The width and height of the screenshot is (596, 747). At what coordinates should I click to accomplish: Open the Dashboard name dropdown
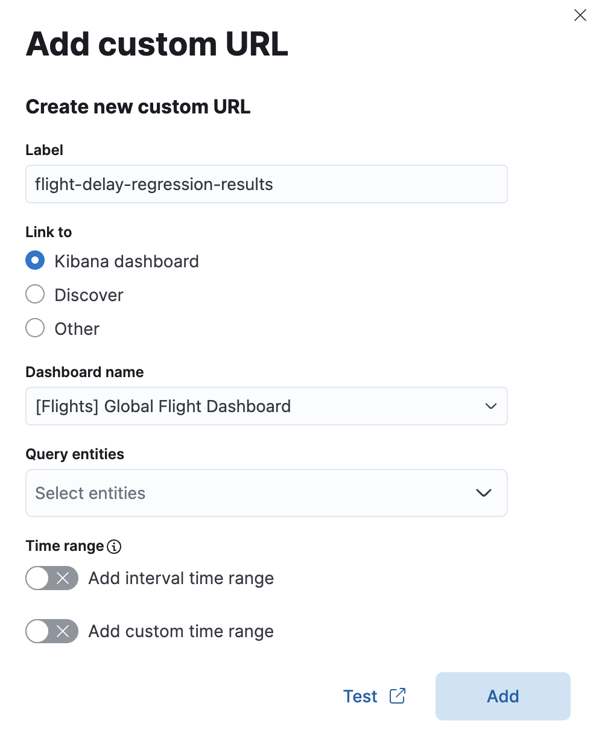click(266, 406)
